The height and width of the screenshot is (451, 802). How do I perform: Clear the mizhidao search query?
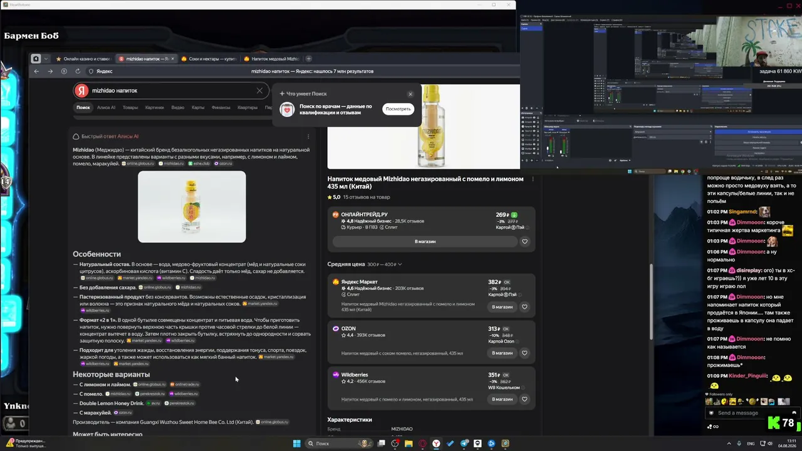tap(259, 91)
